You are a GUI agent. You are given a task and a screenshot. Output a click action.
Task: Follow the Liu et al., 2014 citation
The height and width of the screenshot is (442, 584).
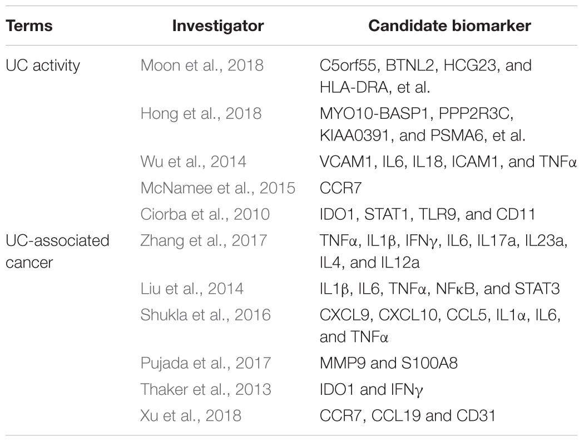(x=192, y=289)
